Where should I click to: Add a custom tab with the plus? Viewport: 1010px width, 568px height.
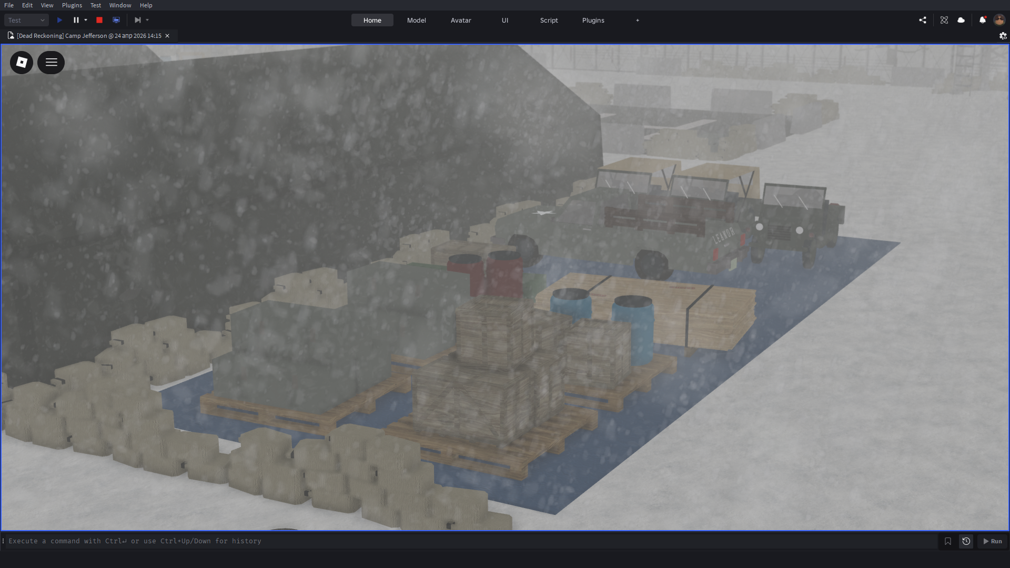pyautogui.click(x=638, y=20)
